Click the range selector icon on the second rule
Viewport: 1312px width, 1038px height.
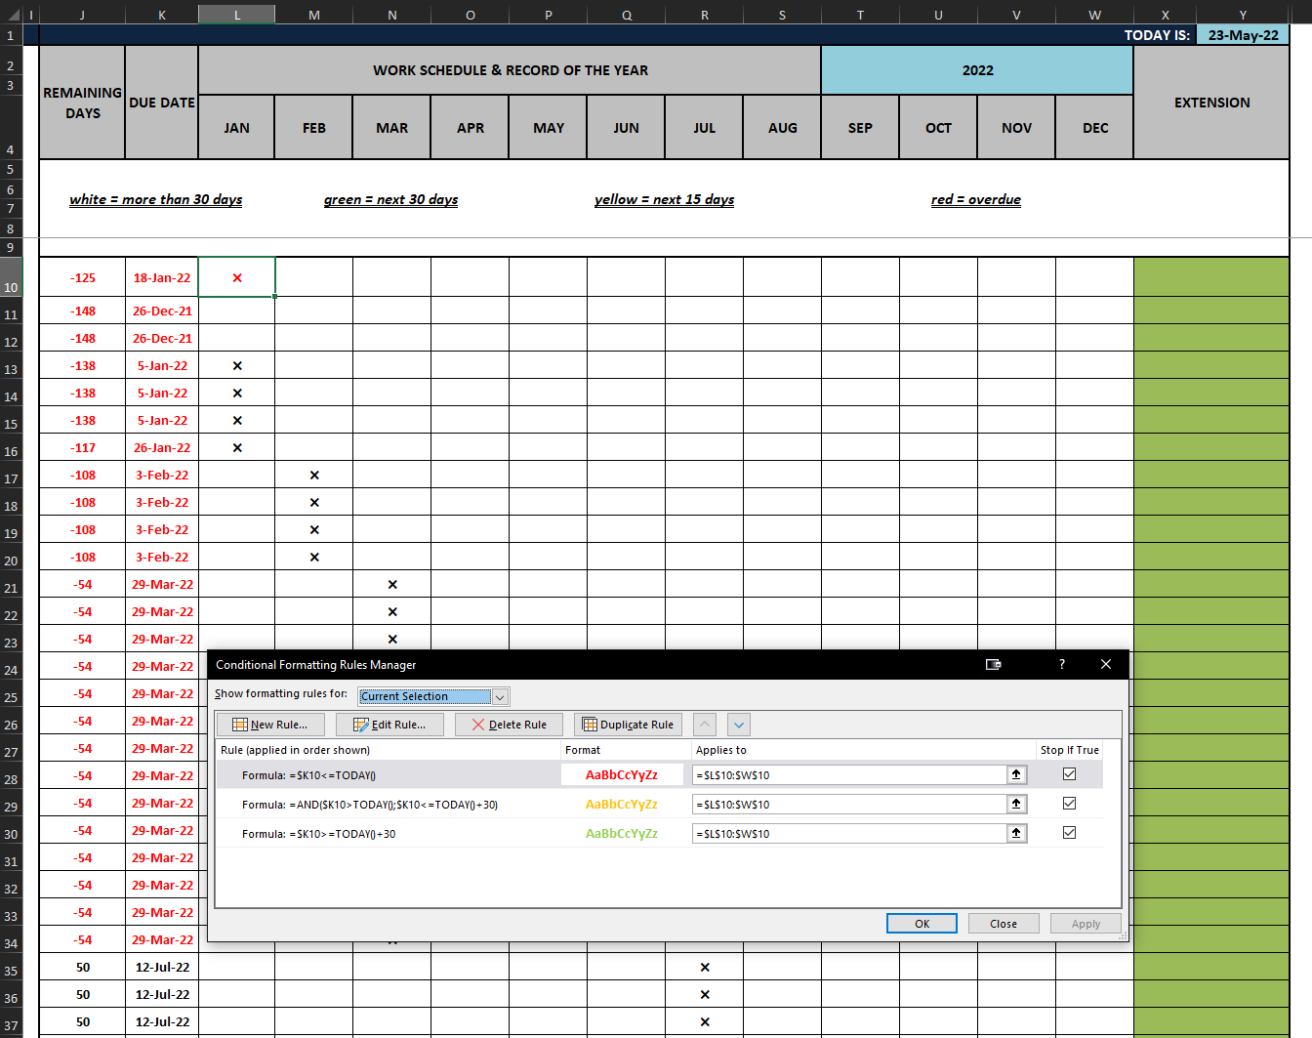[x=1016, y=803]
